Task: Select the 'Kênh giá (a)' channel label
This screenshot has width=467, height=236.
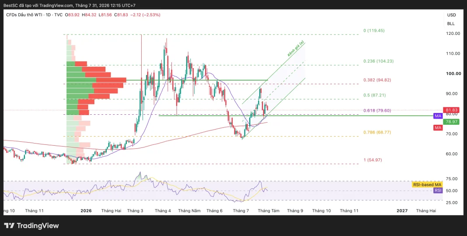Action: coord(296,49)
